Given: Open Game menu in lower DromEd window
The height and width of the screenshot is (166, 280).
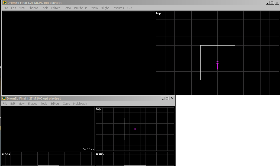Looking at the screenshot, I should (x=66, y=104).
